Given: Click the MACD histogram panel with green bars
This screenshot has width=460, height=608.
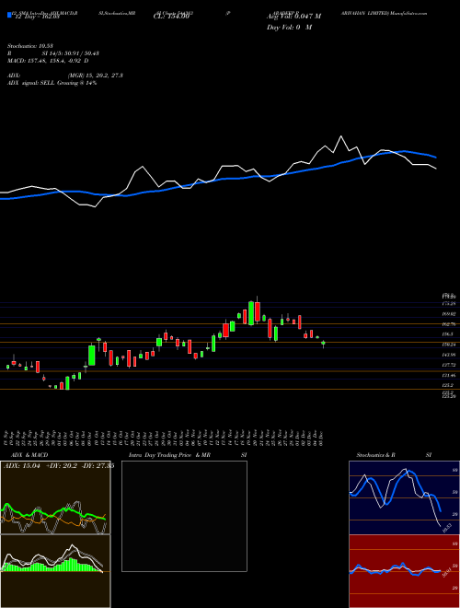Looking at the screenshot, I should tap(55, 571).
